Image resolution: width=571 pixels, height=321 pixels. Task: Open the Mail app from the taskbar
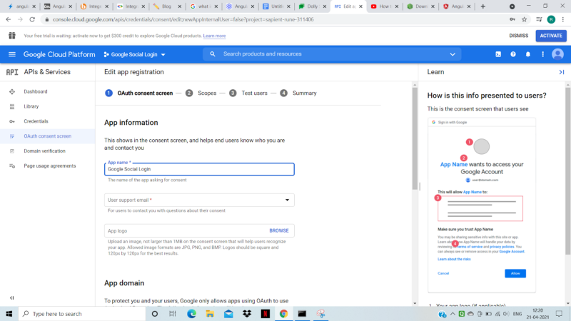(x=228, y=314)
